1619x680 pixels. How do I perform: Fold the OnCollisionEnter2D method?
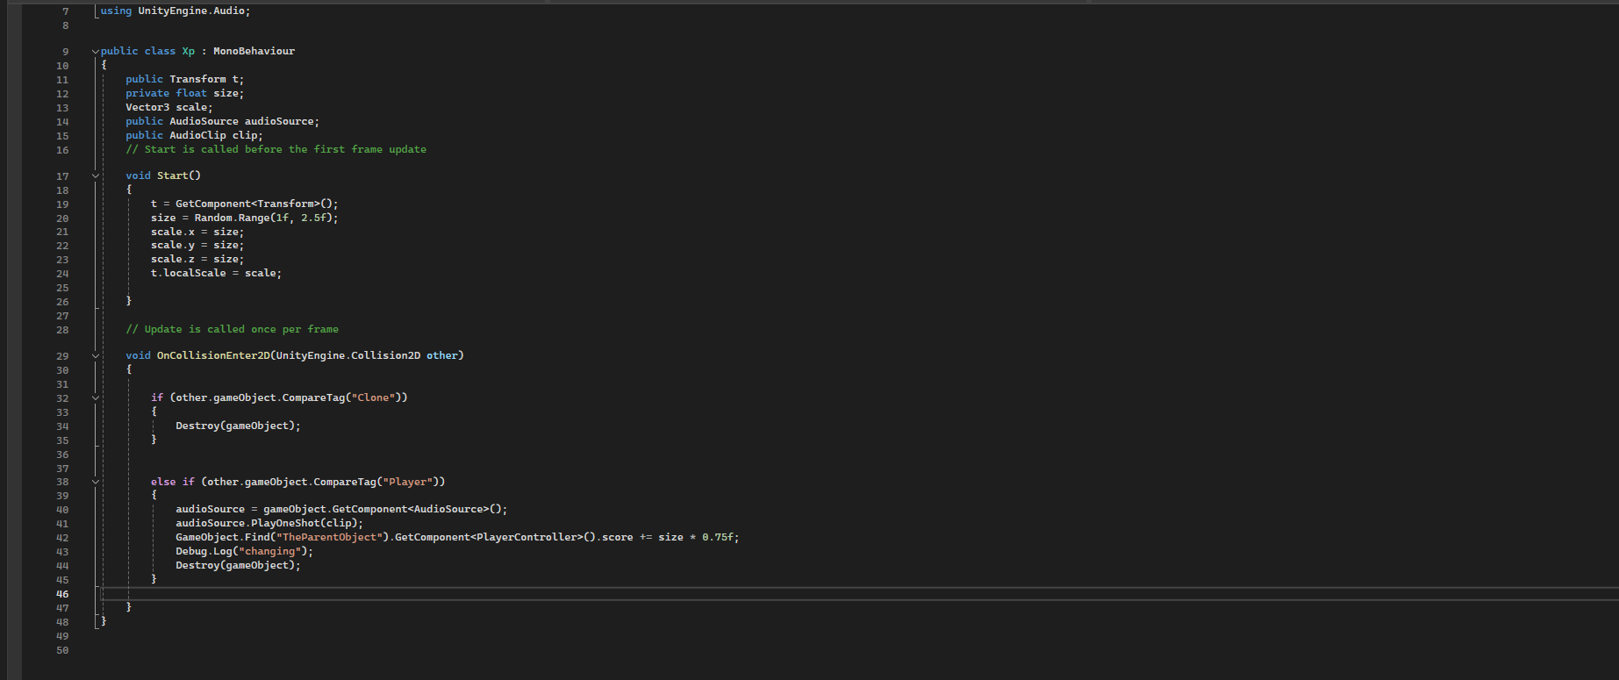(x=95, y=356)
